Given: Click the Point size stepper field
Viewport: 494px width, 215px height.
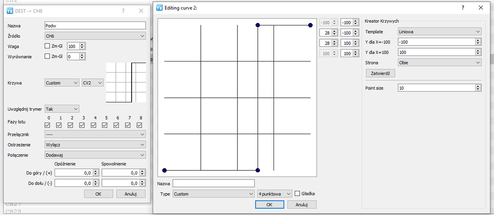Looking at the screenshot, I should tap(436, 88).
